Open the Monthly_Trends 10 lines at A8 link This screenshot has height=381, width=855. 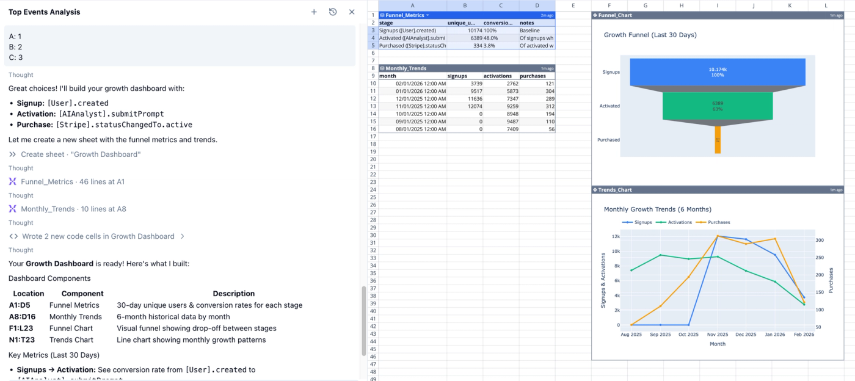(73, 209)
